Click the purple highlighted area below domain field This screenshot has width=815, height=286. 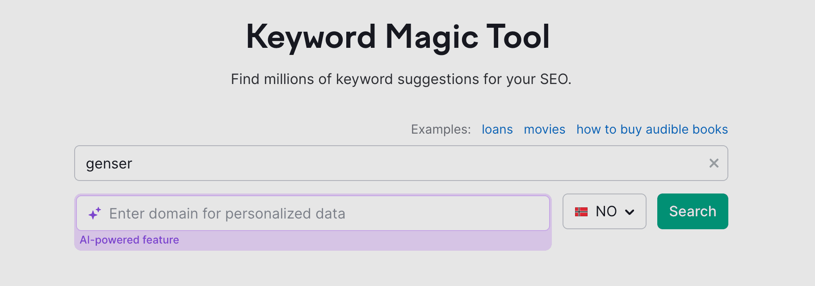(357, 241)
